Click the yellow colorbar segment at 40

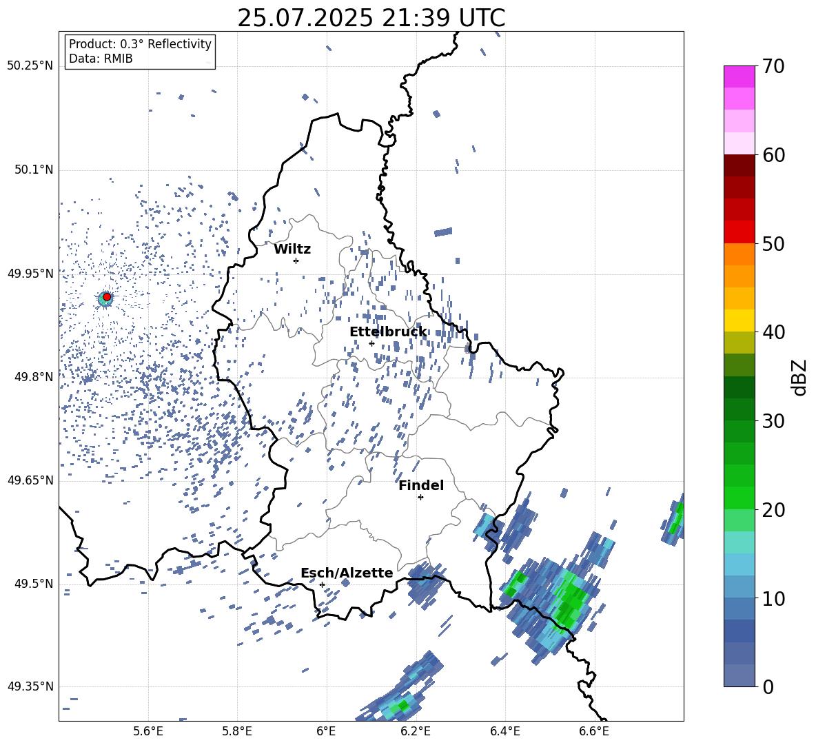[x=739, y=320]
